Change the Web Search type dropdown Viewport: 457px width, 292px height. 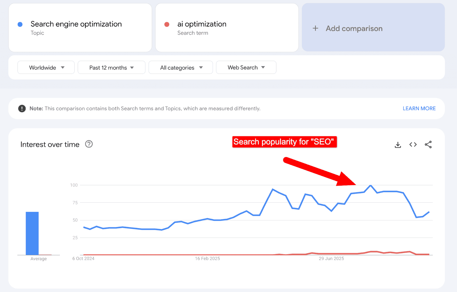pyautogui.click(x=246, y=68)
